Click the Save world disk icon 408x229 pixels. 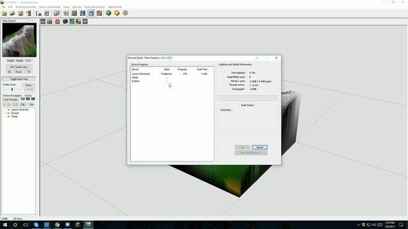pyautogui.click(x=20, y=13)
